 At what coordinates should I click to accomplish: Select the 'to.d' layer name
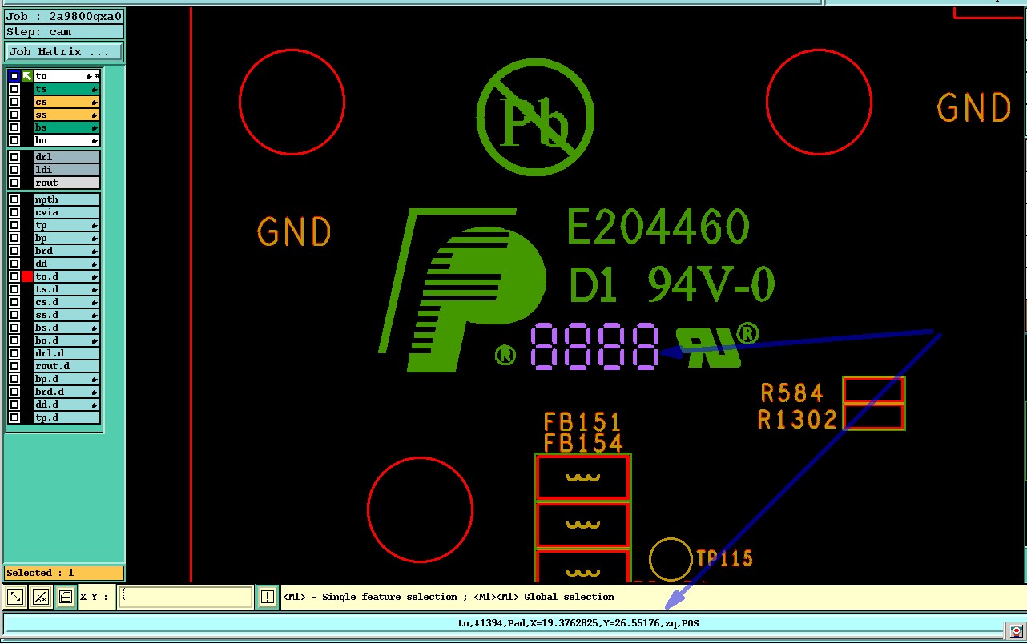(66, 276)
